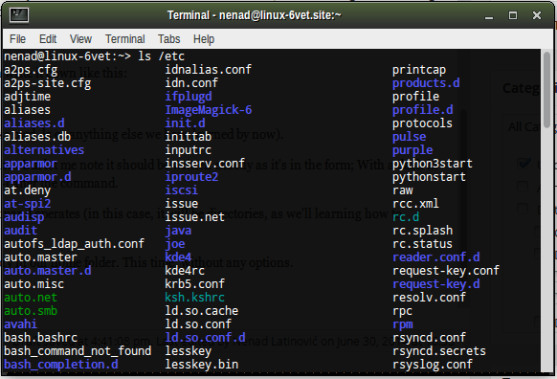Click the bash_completion.d directory entry

(61, 365)
